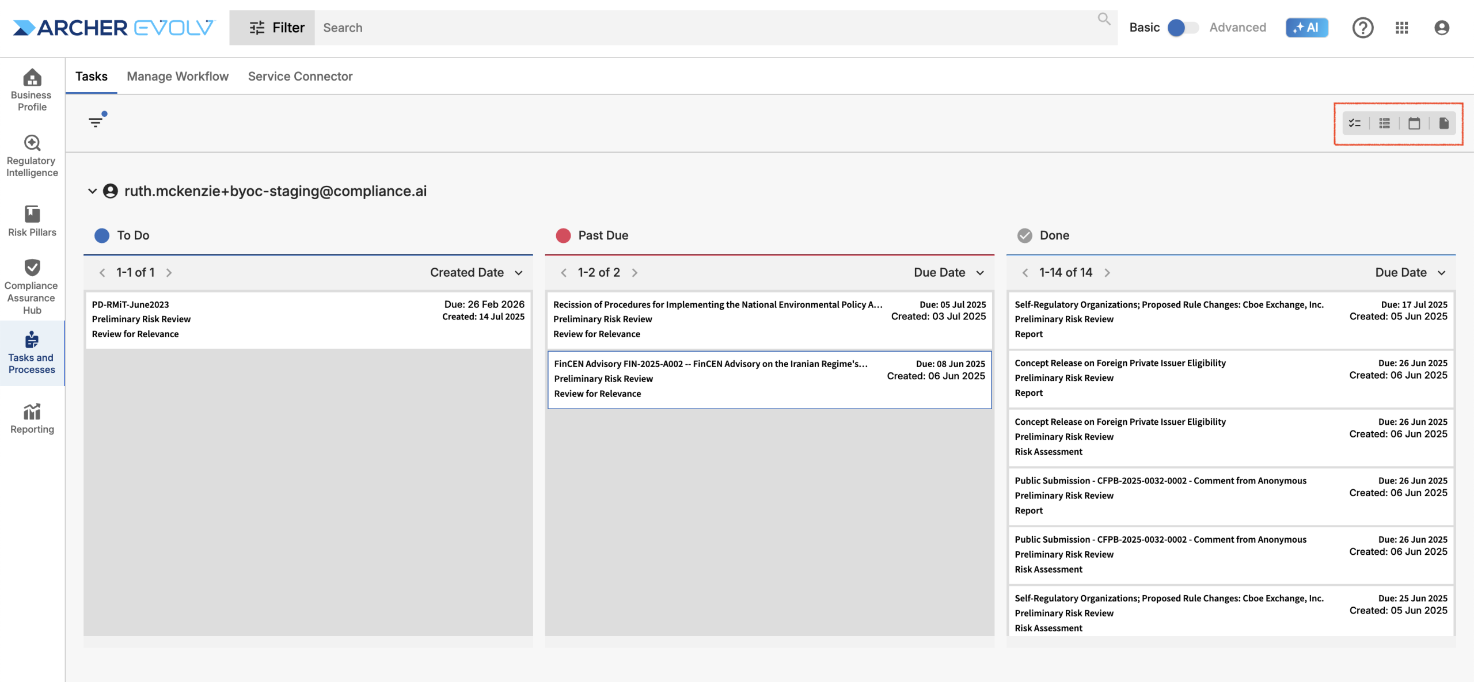Image resolution: width=1474 pixels, height=682 pixels.
Task: Collapse the ruth.mckenzie user section
Action: coord(92,191)
